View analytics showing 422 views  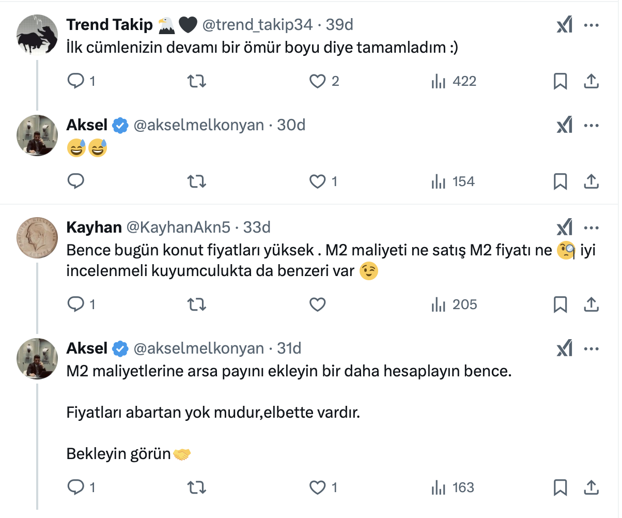point(454,81)
